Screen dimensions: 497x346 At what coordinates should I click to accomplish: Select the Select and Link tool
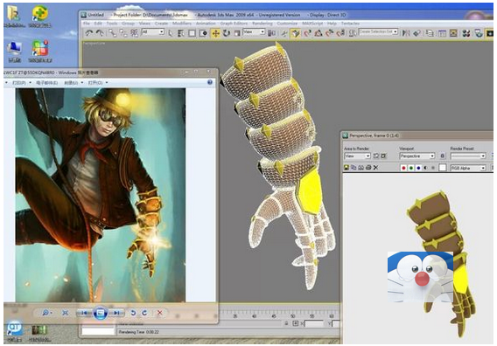(112, 32)
